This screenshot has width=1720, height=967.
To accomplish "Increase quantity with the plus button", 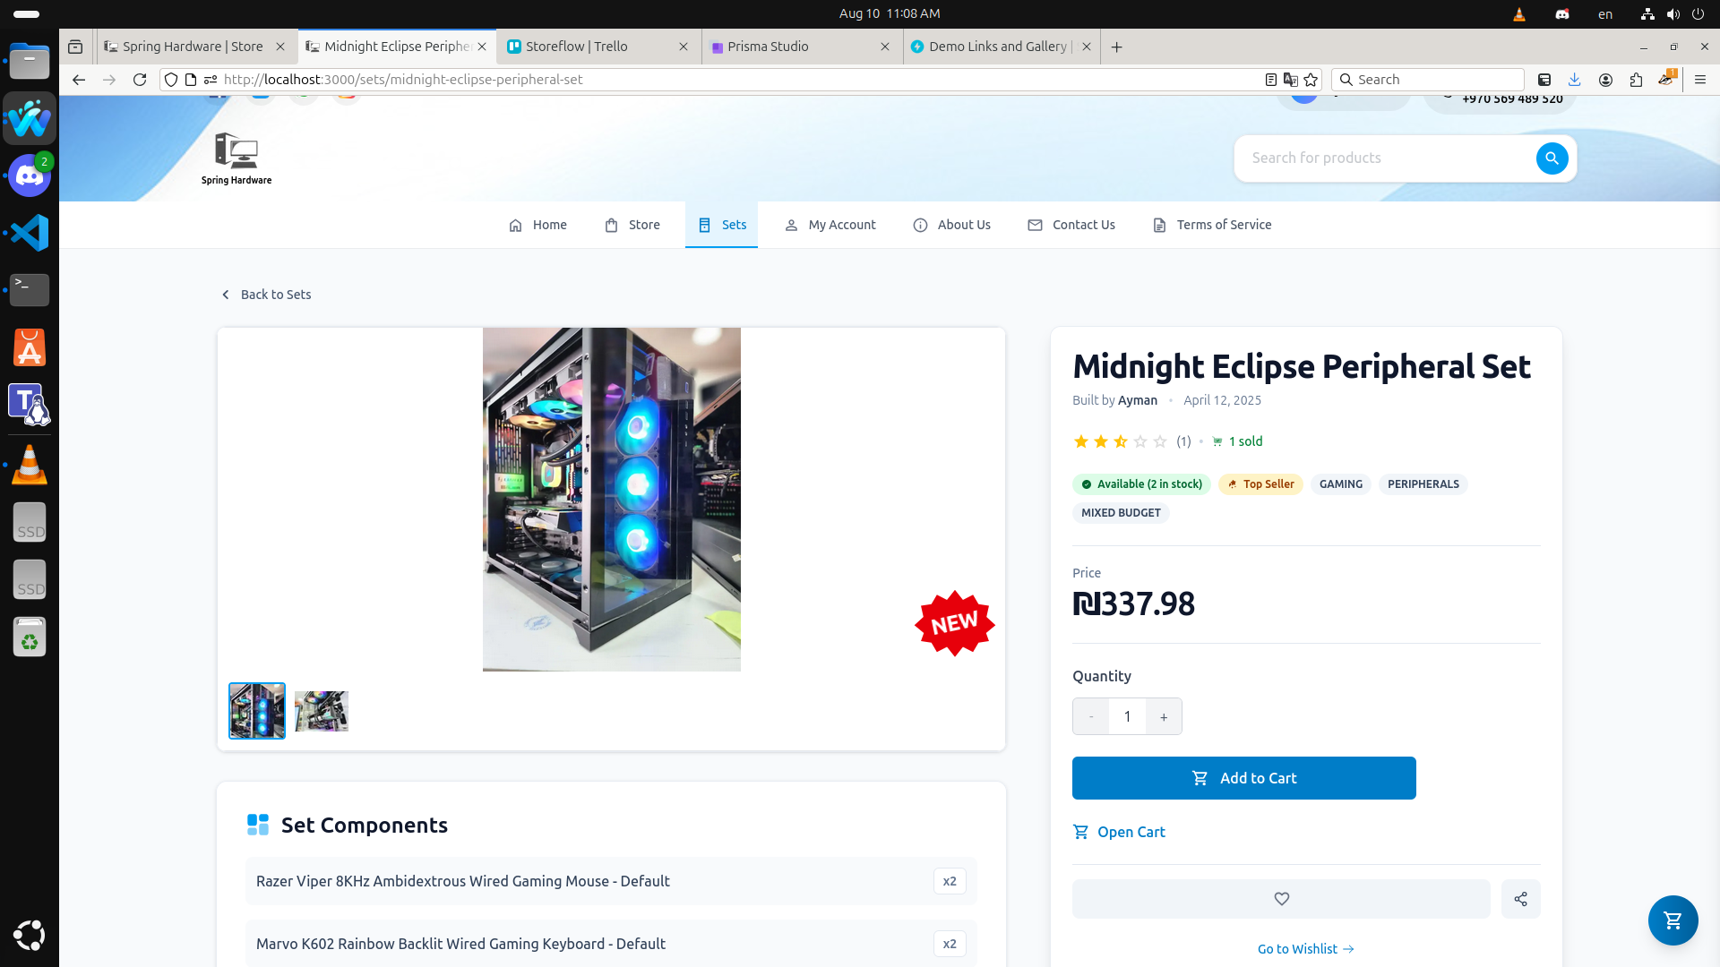I will (1164, 716).
